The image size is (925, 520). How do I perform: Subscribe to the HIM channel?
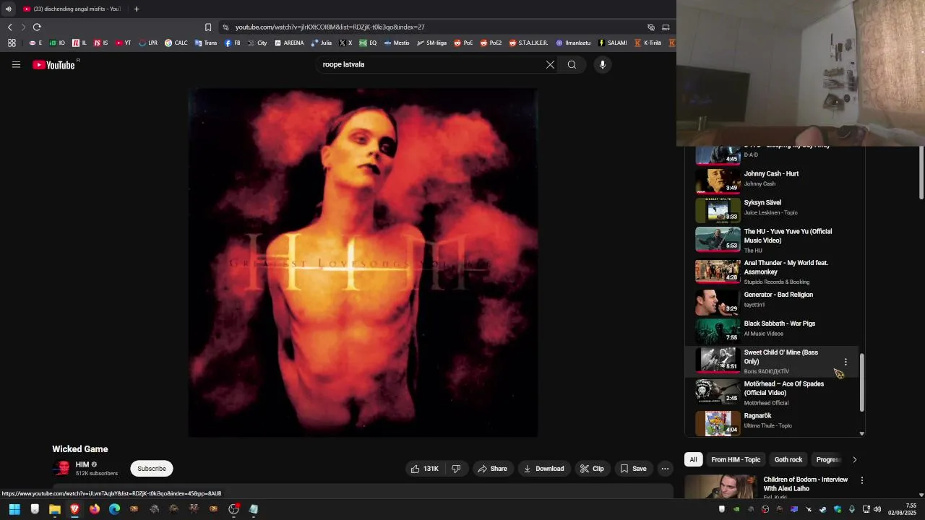(152, 469)
